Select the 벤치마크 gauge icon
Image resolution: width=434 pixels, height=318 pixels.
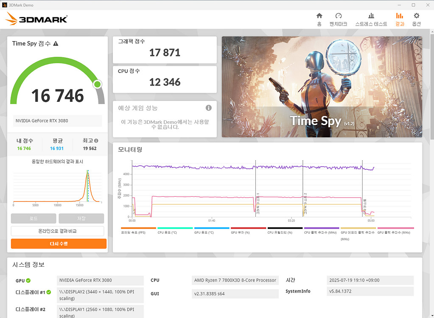coord(338,17)
